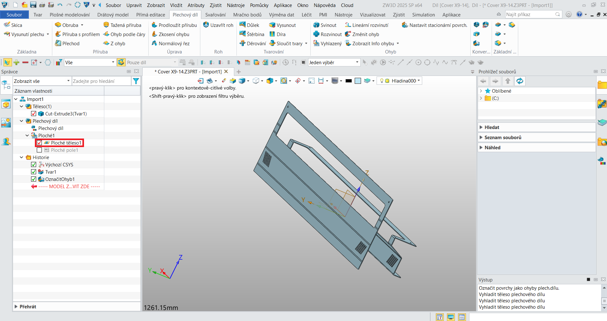Viewport: 607px width, 321px height.
Task: Activate the Z ohyb bend tool
Action: 114,43
